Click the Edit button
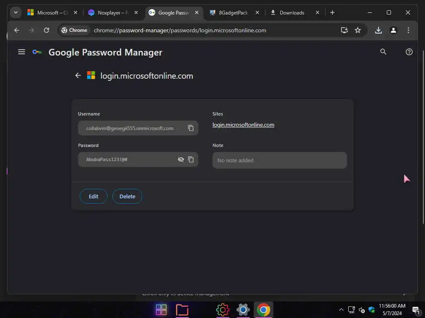 point(93,196)
